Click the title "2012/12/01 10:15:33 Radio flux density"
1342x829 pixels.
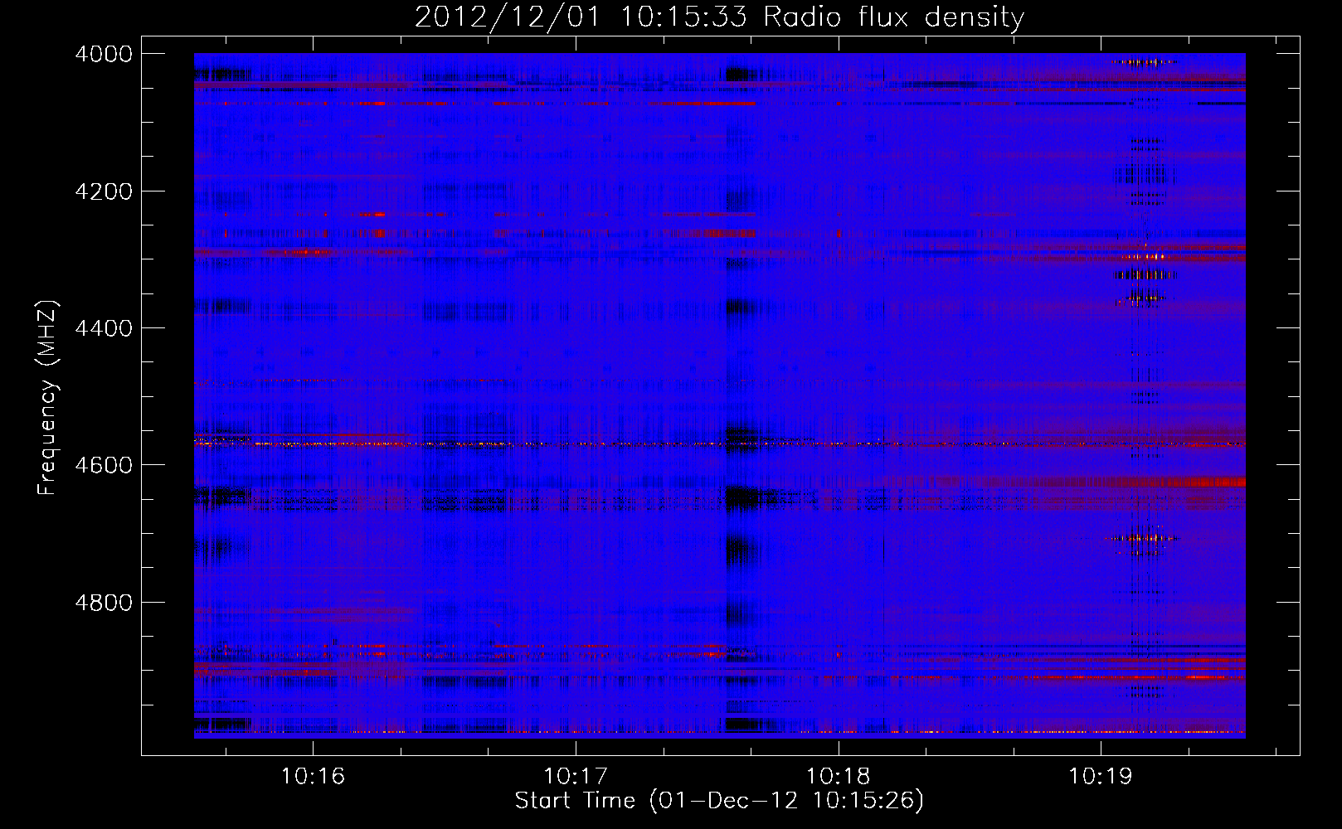coord(719,17)
